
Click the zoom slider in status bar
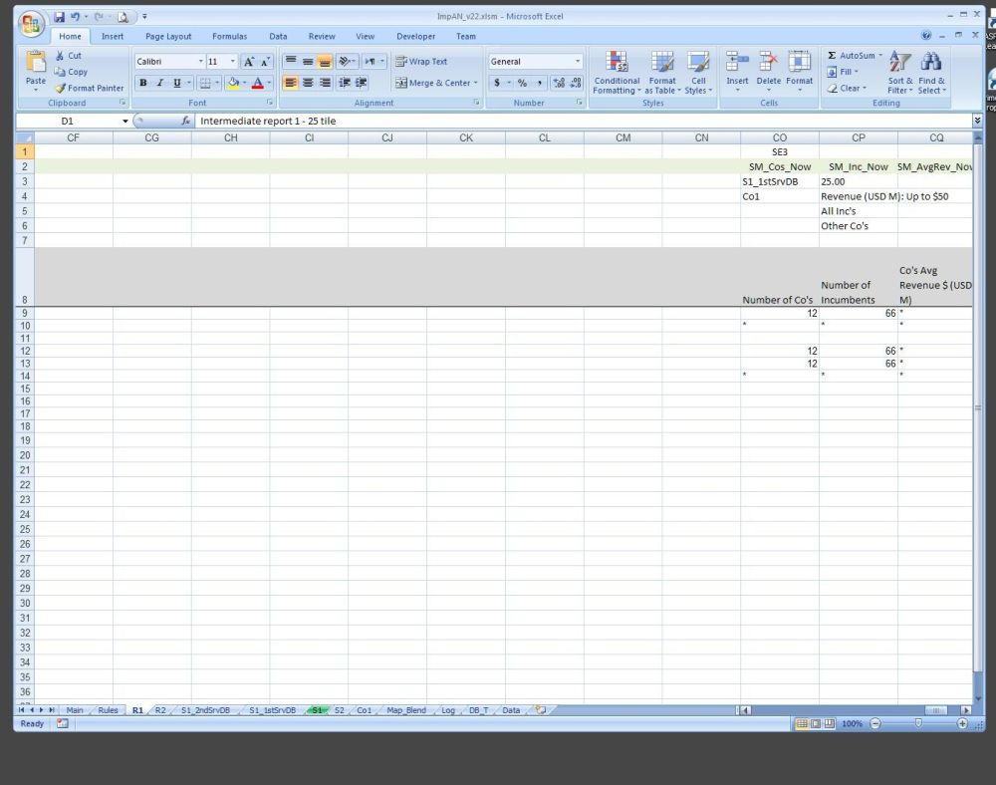coord(917,723)
